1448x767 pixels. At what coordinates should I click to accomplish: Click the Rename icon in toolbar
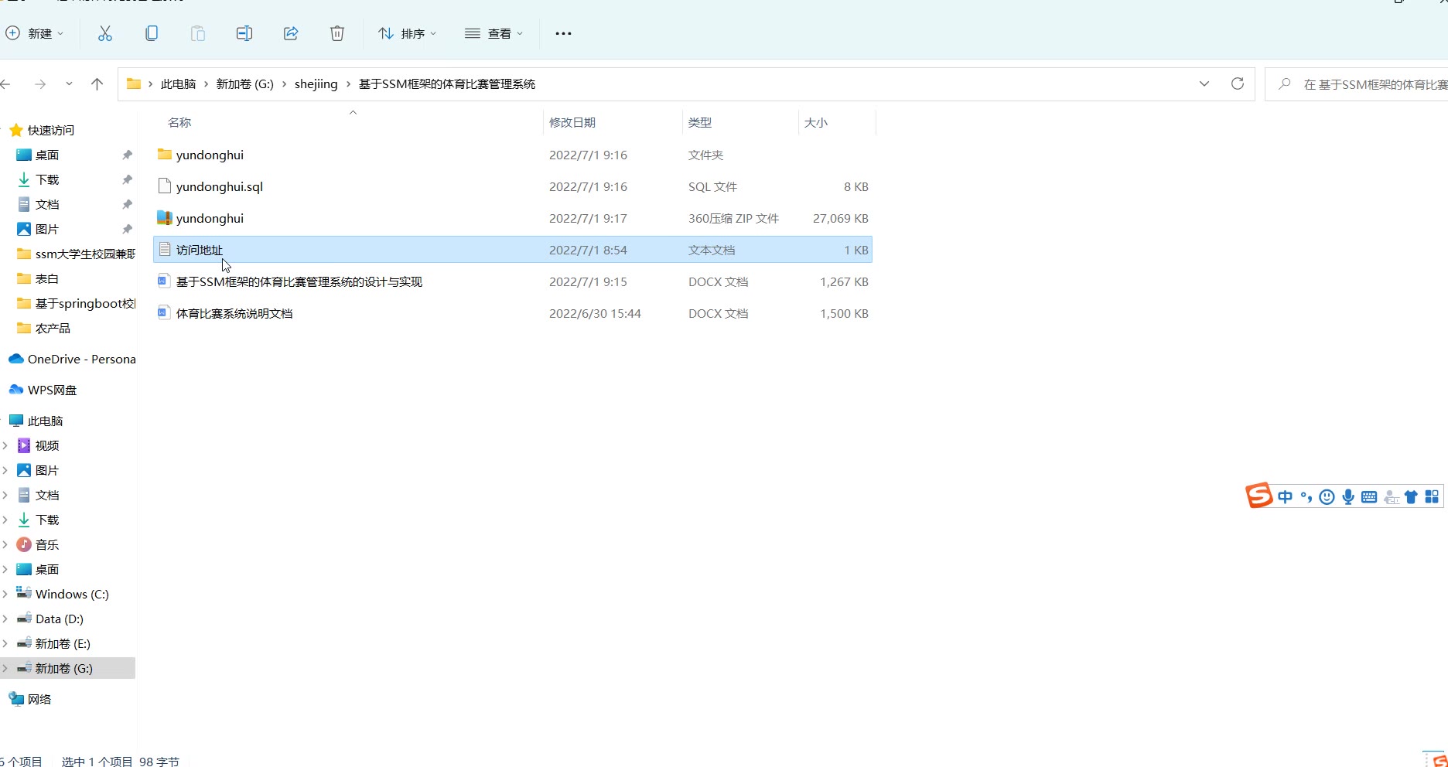pos(244,33)
